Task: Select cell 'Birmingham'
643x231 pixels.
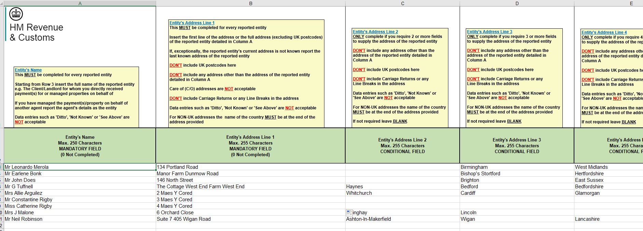Action: click(517, 167)
